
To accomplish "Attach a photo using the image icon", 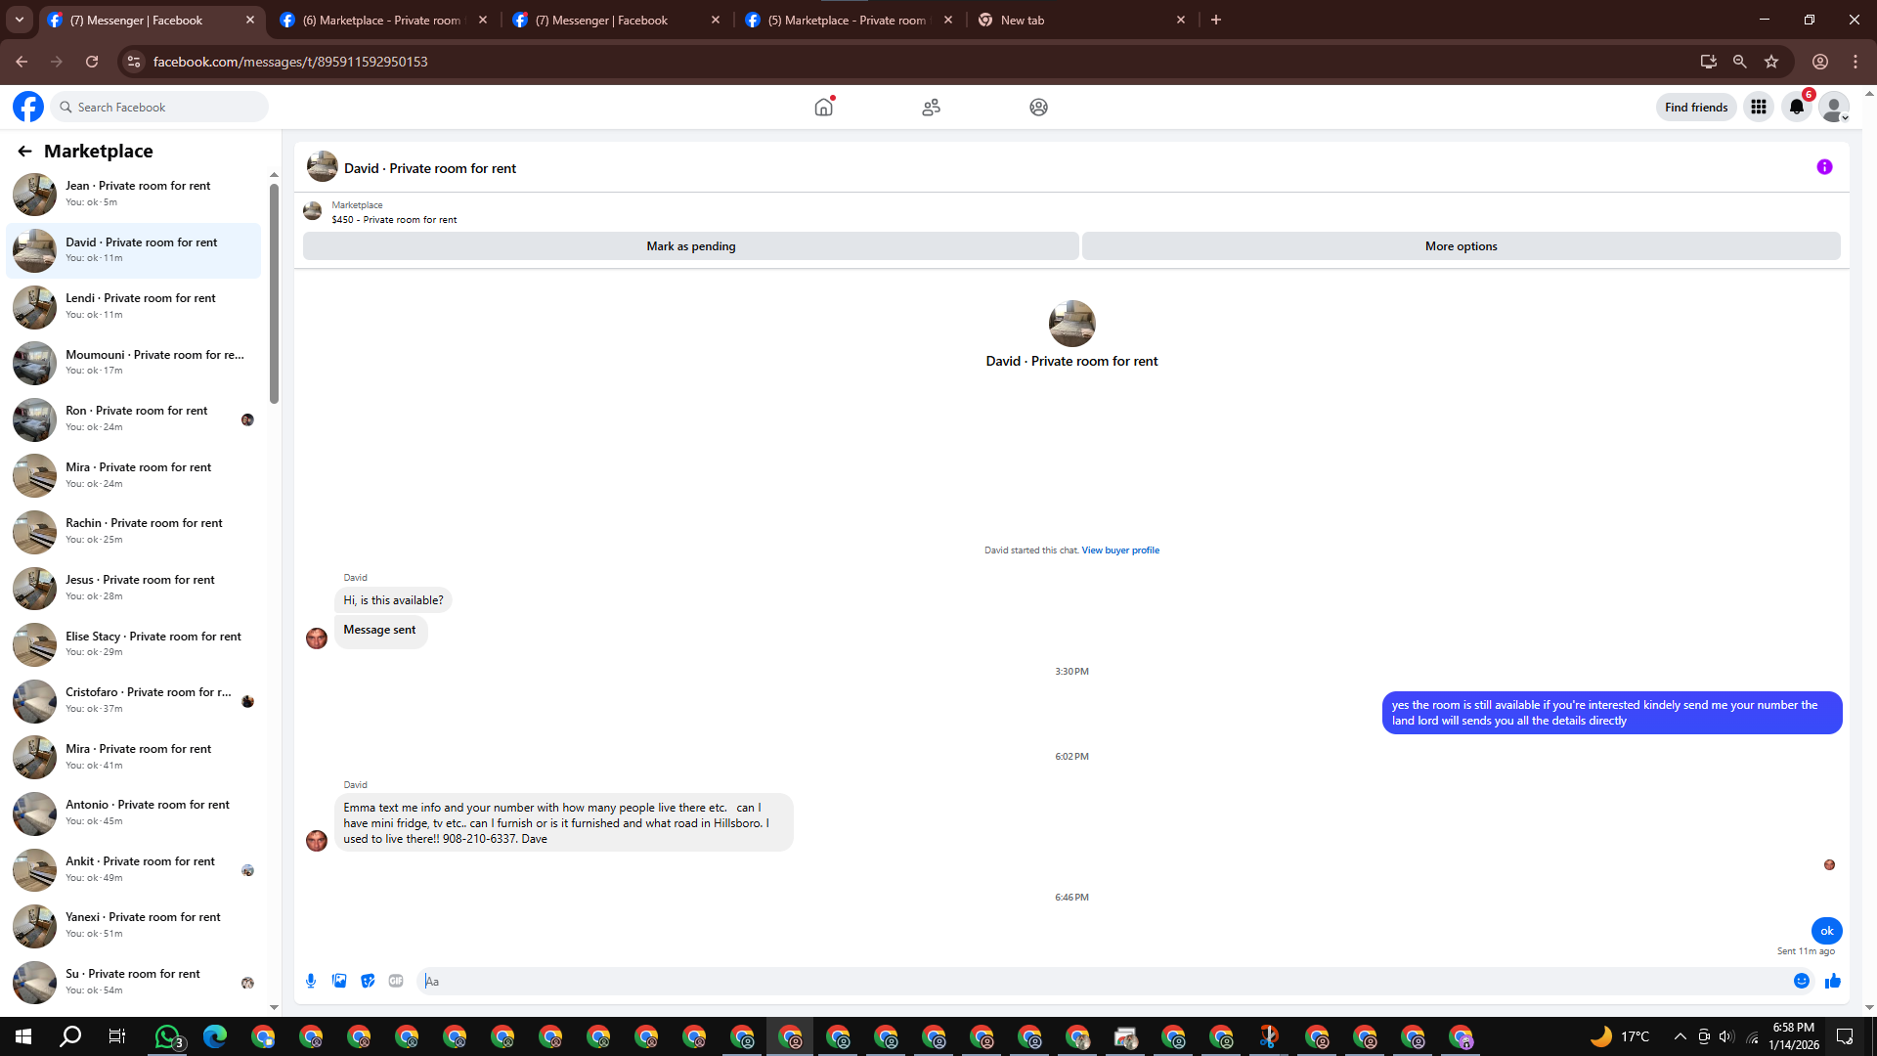I will coord(339,981).
